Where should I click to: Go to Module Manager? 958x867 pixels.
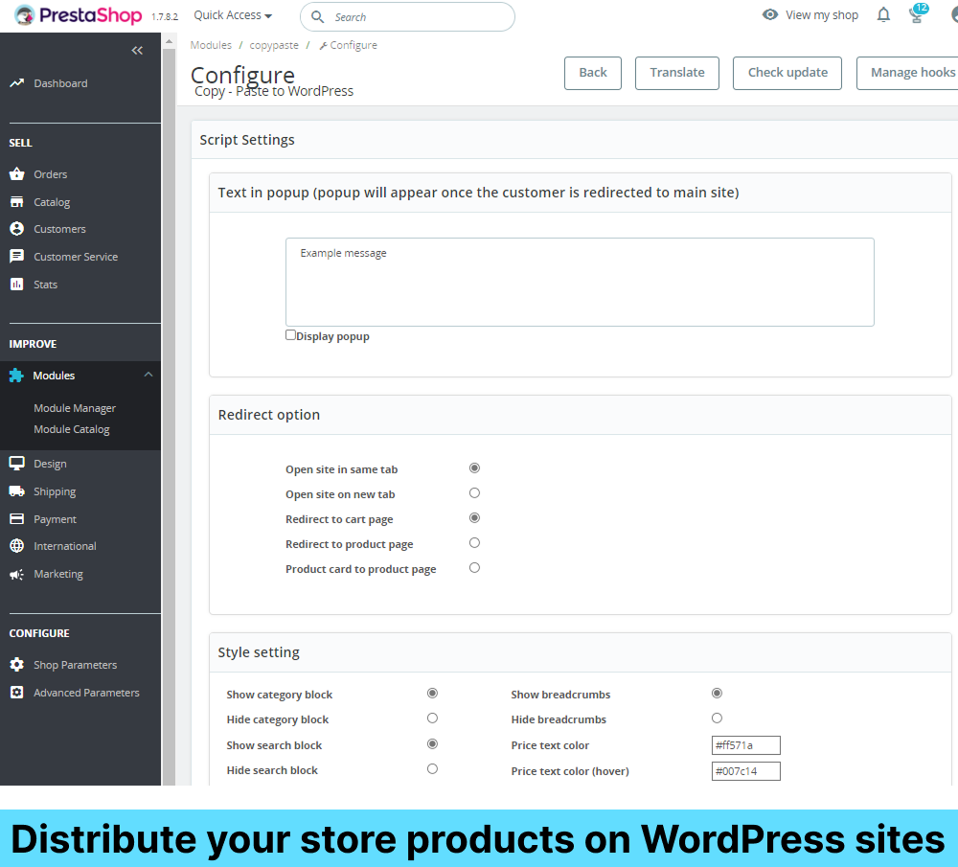coord(75,407)
